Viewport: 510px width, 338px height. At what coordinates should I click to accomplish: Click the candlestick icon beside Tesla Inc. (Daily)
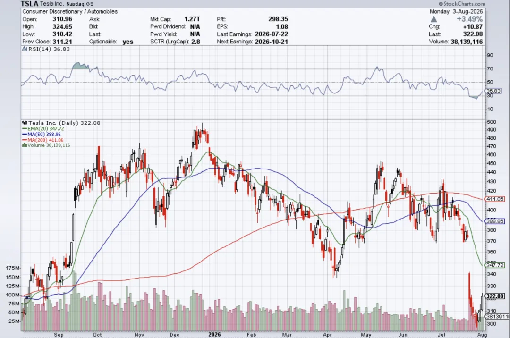pyautogui.click(x=25, y=123)
